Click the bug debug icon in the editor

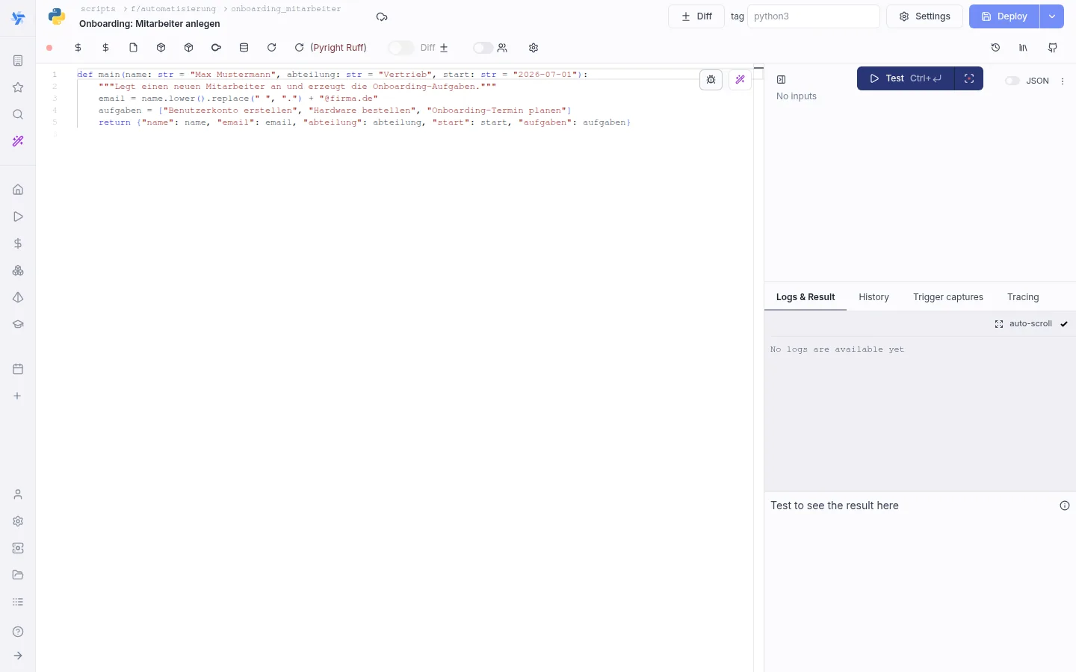[711, 79]
